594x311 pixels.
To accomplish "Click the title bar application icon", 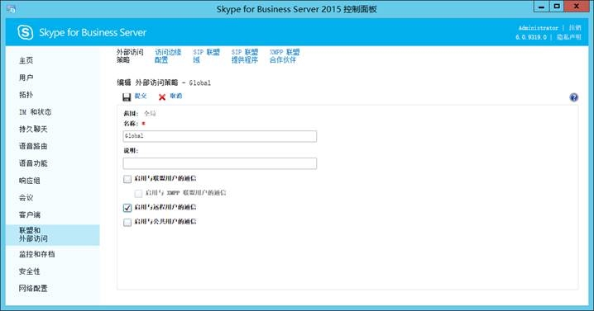I will tap(11, 9).
